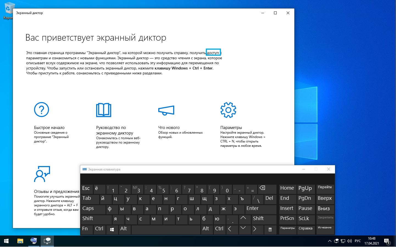Show hidden tray icons chevron
This screenshot has height=247, width=396.
(329, 241)
